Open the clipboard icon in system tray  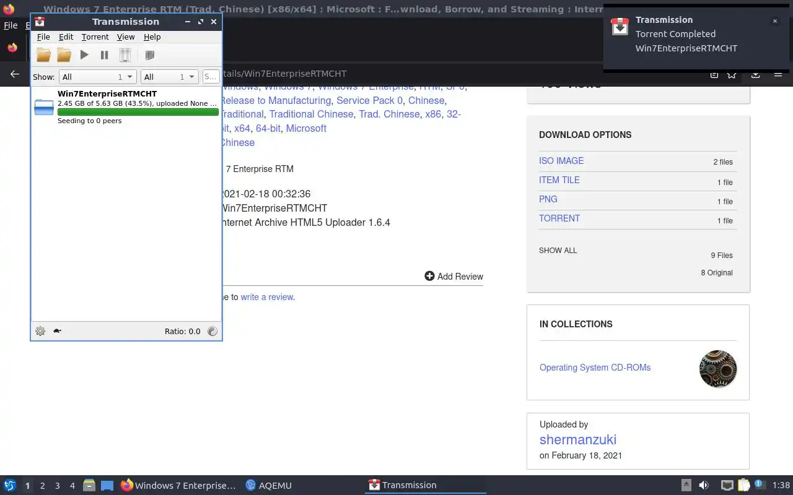(743, 486)
